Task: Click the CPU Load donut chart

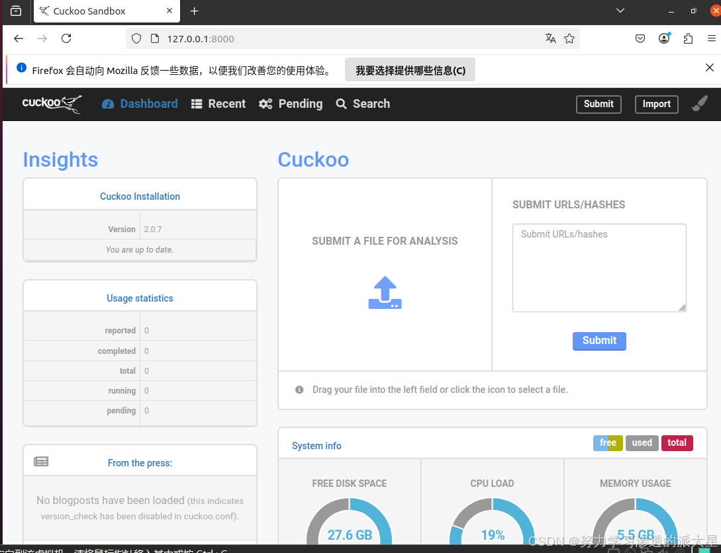Action: click(x=493, y=522)
